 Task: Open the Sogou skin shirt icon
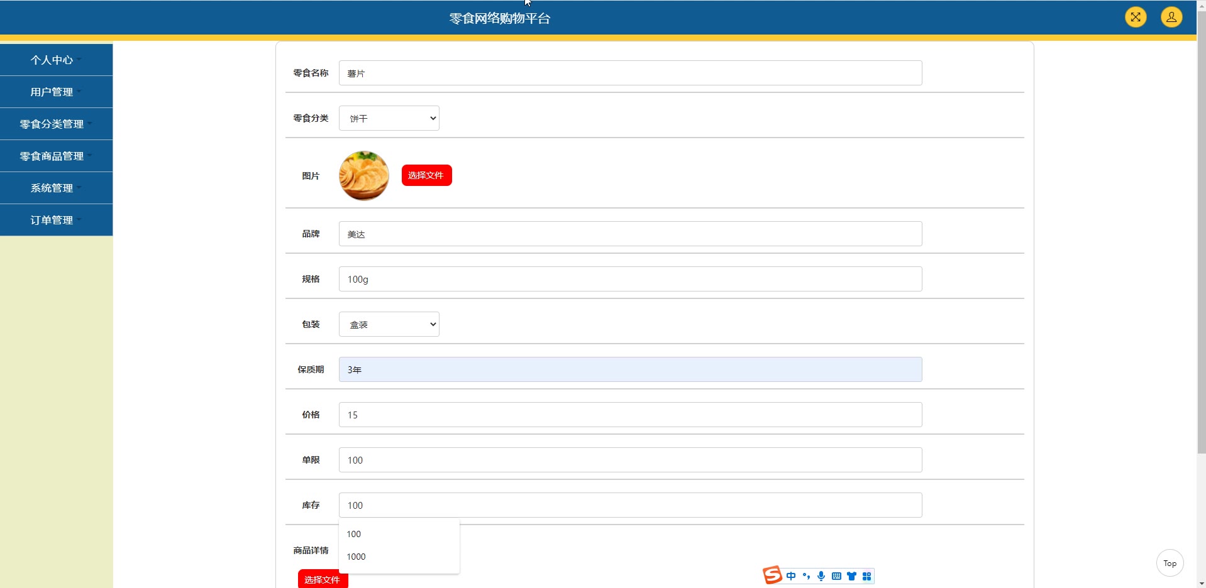(851, 576)
